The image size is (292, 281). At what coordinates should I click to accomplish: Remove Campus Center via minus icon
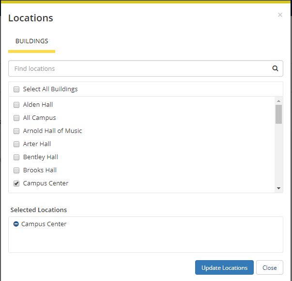click(x=16, y=224)
